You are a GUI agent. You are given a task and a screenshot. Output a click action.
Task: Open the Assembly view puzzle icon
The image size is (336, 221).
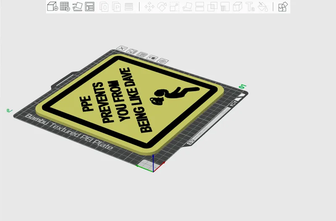(283, 6)
